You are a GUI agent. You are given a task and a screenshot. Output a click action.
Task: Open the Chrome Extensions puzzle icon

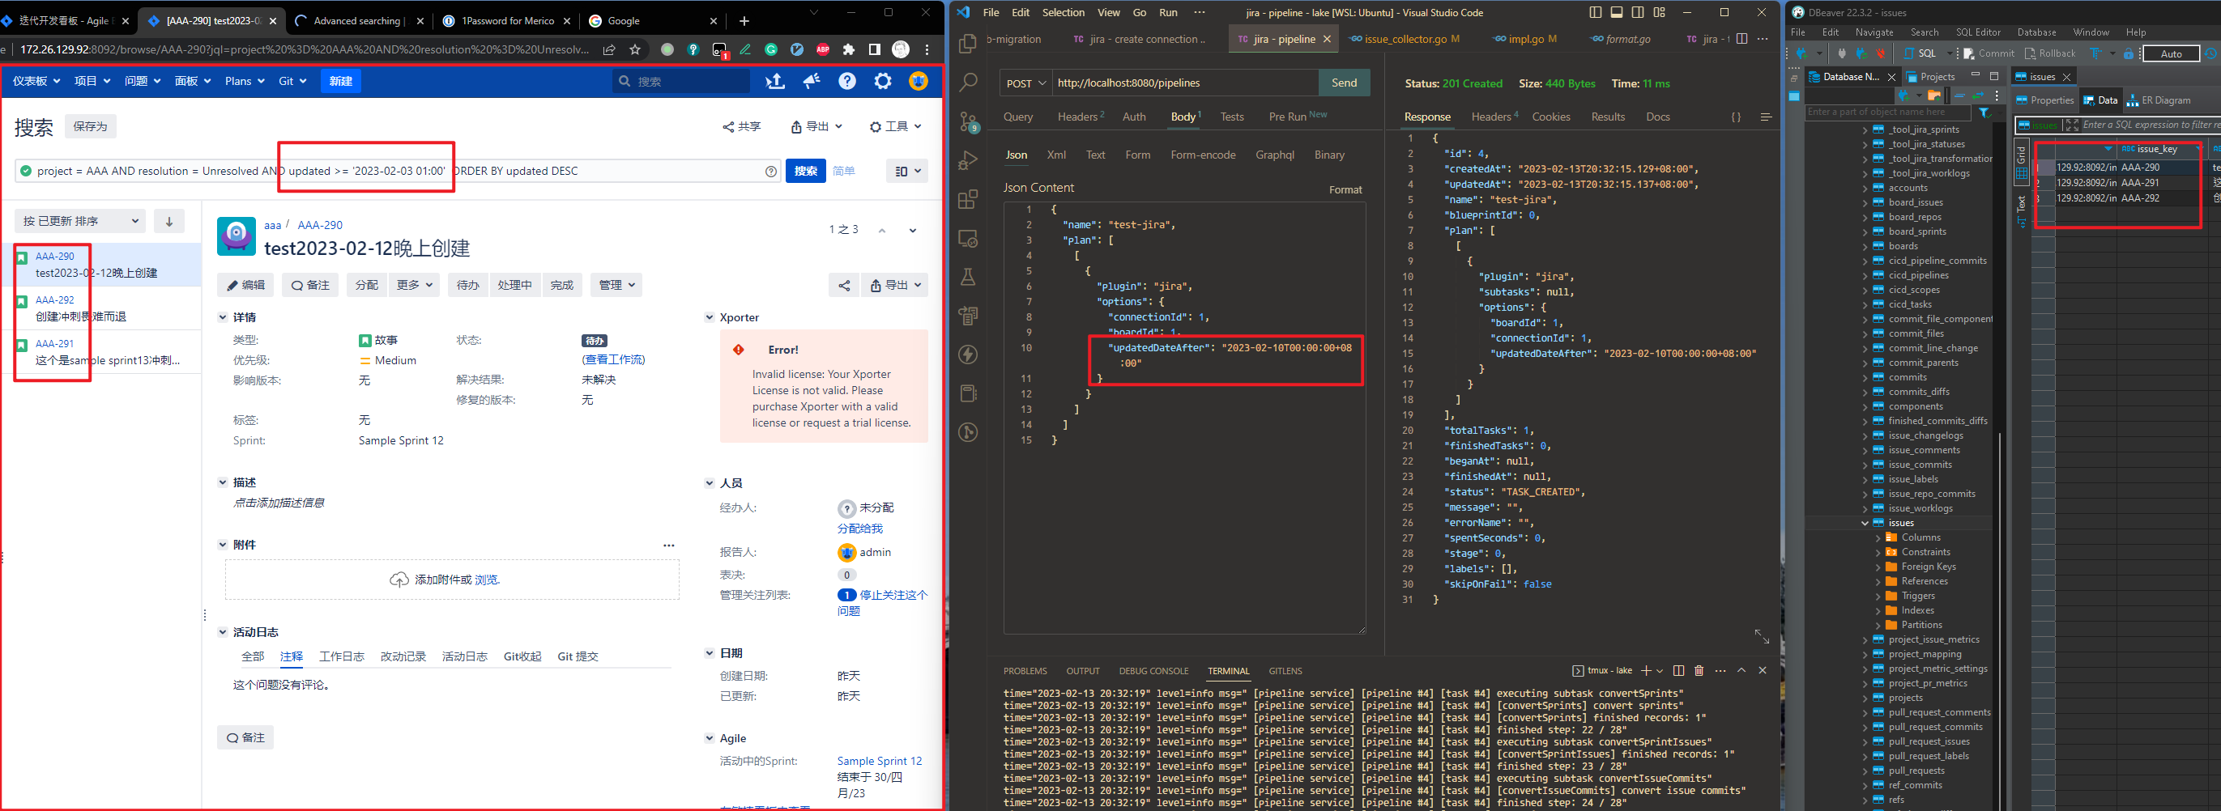tap(848, 50)
